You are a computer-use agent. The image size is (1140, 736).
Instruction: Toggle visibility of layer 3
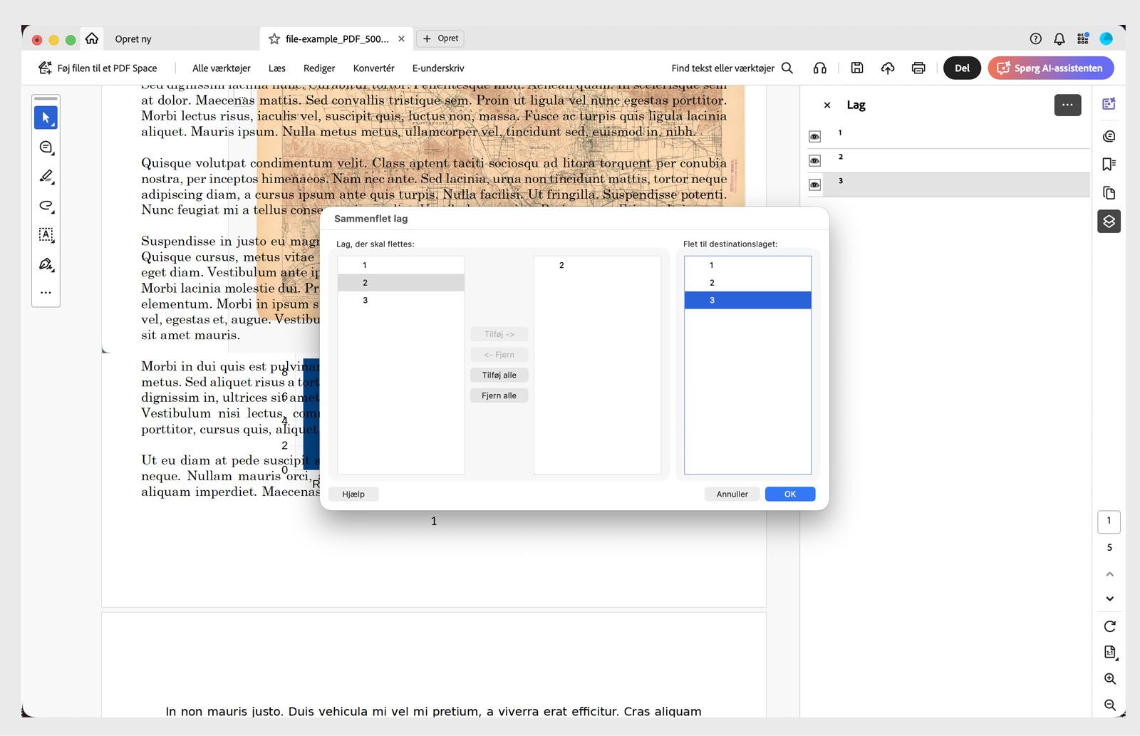tap(814, 185)
